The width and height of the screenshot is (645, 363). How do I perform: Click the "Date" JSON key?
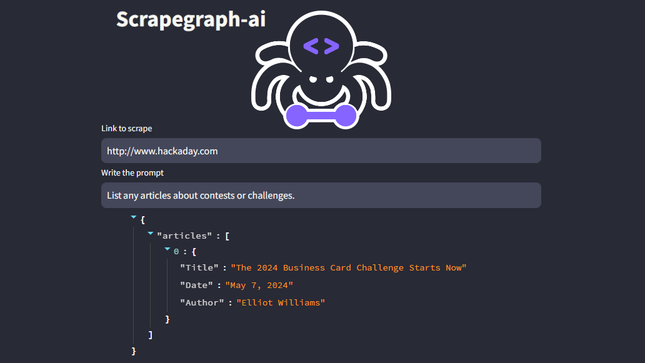click(197, 286)
